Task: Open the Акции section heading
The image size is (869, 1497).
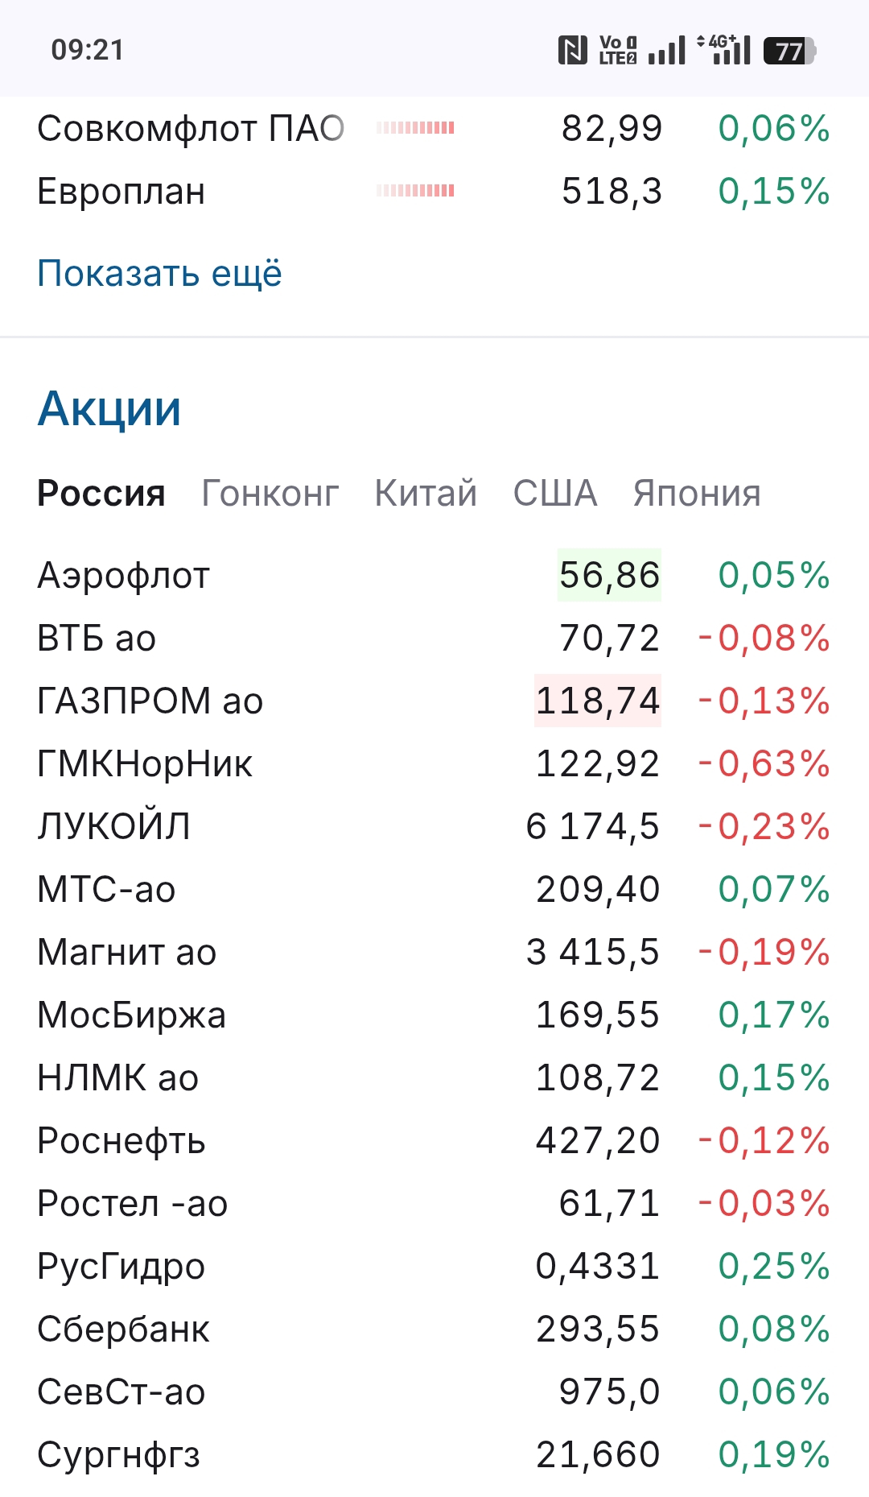Action: pos(109,408)
